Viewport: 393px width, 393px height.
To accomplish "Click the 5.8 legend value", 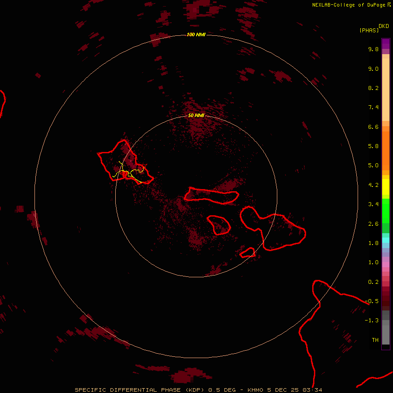I will [x=373, y=146].
